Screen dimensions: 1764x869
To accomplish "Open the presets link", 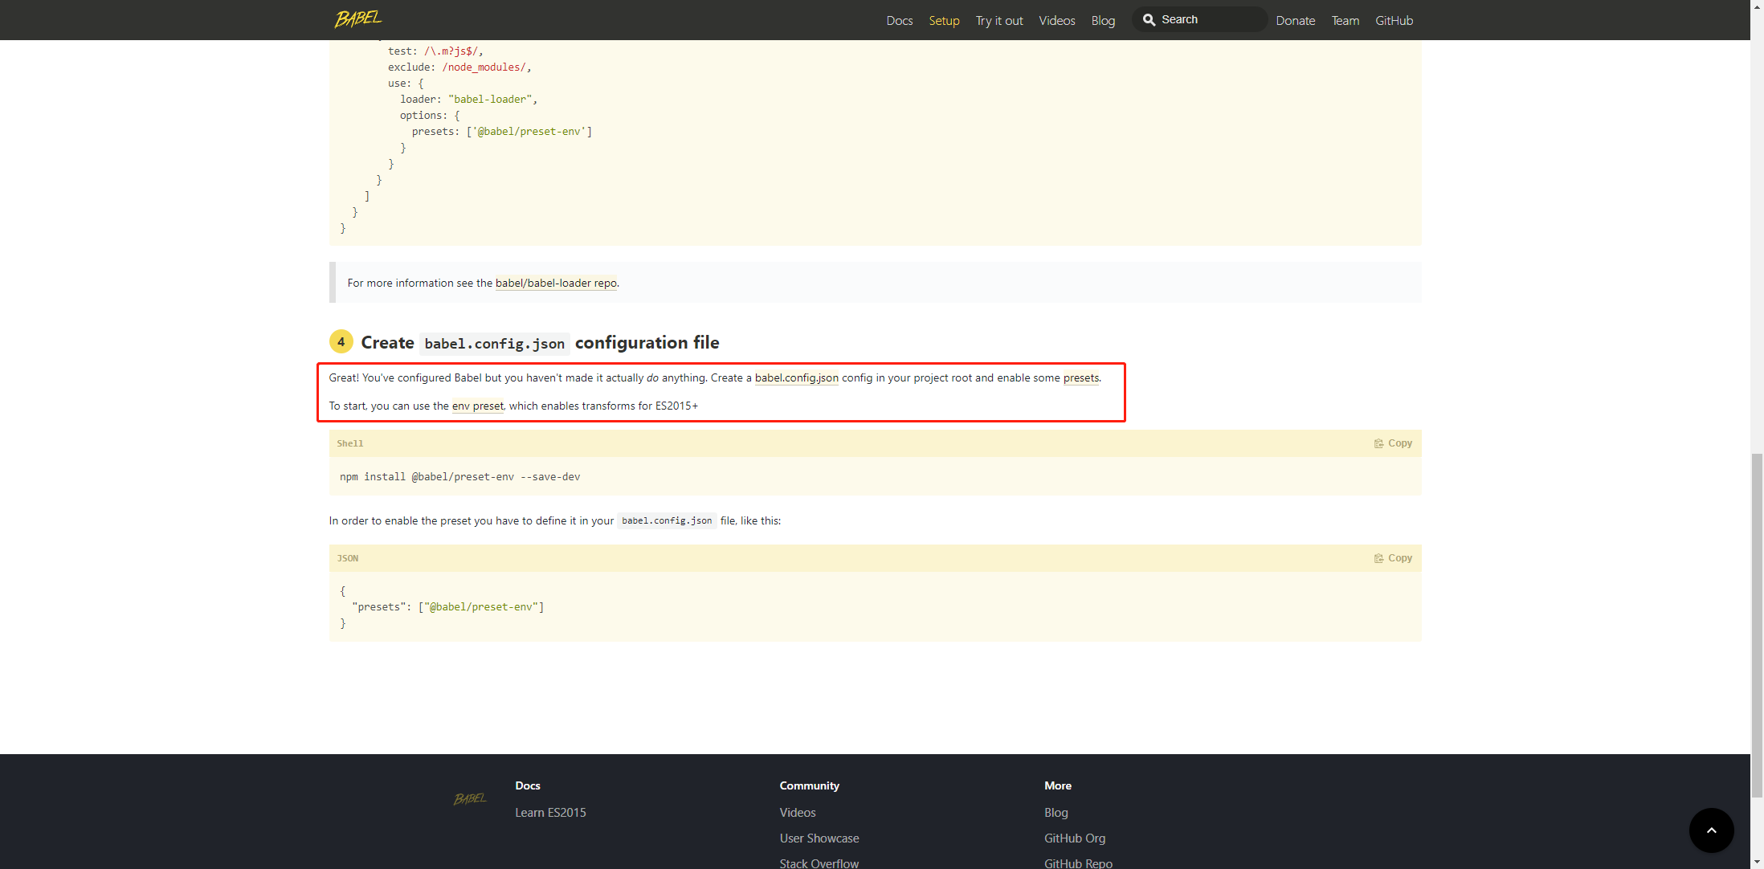I will (x=1080, y=377).
